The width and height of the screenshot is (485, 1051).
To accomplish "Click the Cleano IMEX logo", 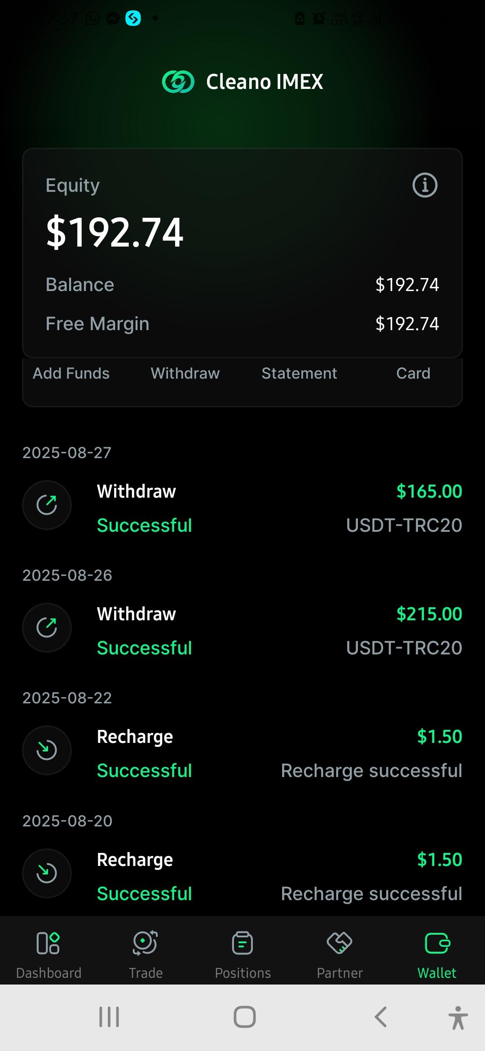I will [x=178, y=82].
